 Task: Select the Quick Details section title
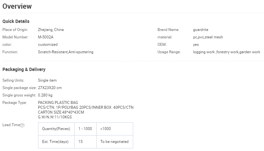(x=16, y=21)
